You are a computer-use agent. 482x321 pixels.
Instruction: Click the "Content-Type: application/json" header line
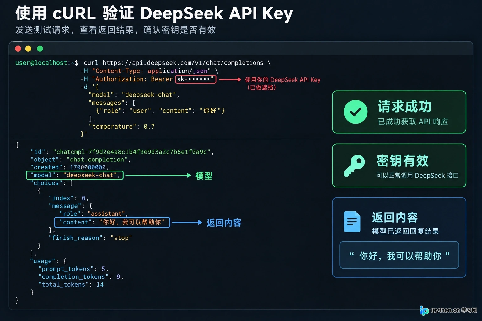tap(149, 71)
